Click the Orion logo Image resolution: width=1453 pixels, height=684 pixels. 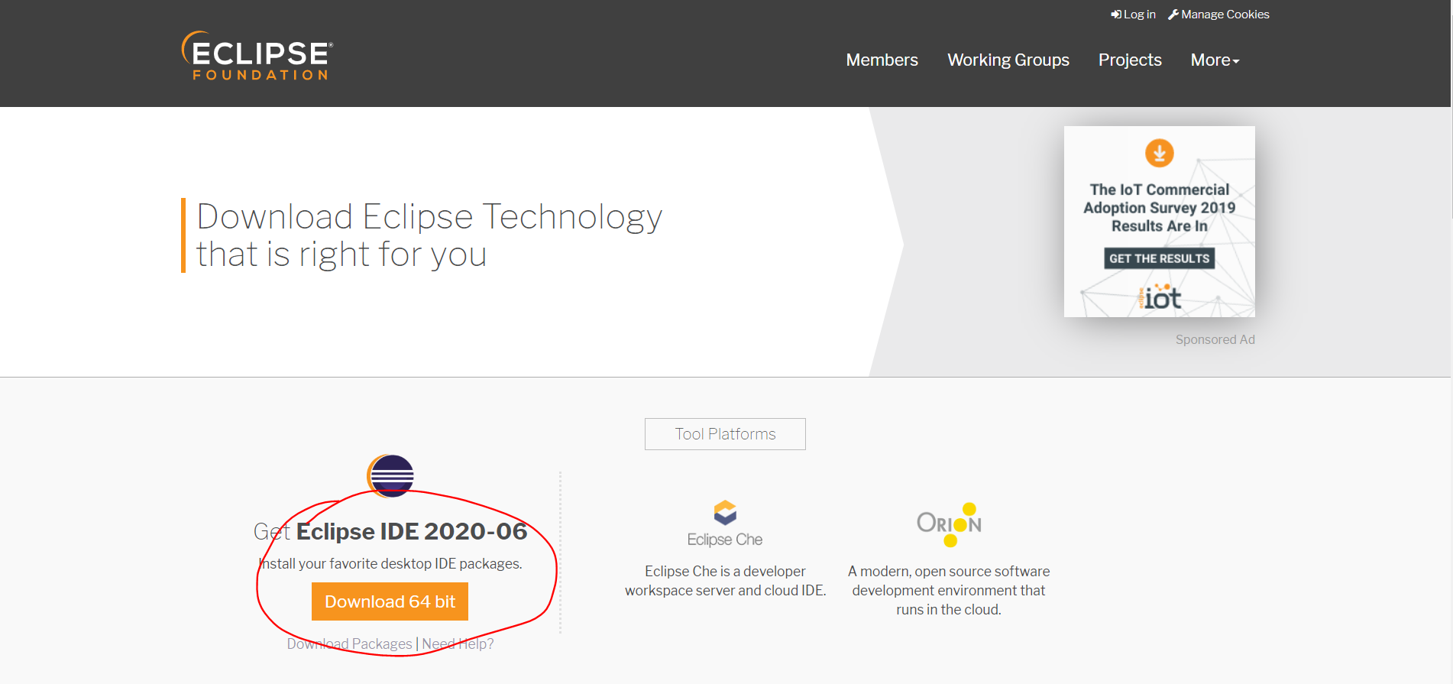point(950,524)
